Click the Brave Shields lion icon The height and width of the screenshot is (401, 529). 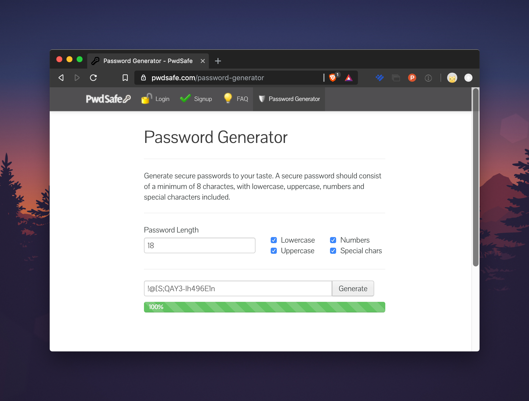[x=332, y=78]
